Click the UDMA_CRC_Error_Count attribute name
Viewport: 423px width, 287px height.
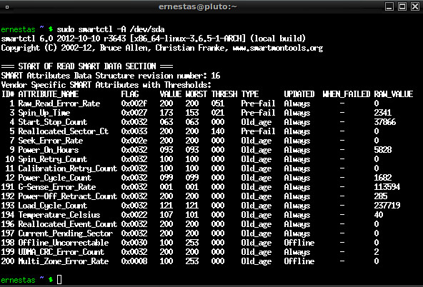(x=61, y=252)
